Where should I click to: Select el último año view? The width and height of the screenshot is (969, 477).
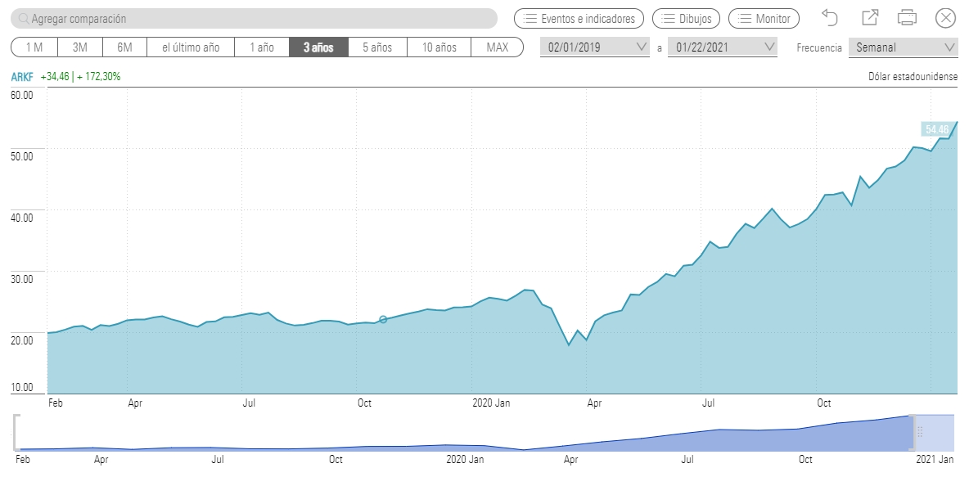pyautogui.click(x=191, y=47)
